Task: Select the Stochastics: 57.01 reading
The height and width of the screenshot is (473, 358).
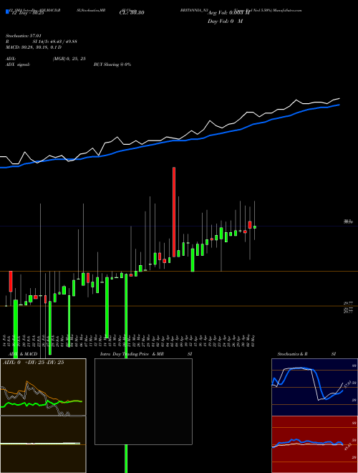Action: point(24,36)
